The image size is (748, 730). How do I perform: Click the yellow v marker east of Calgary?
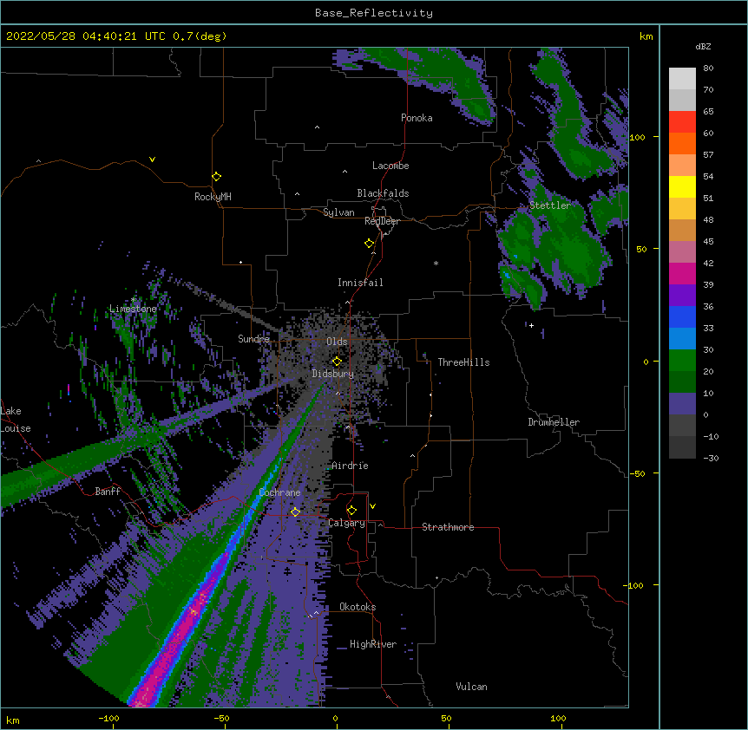(x=372, y=506)
